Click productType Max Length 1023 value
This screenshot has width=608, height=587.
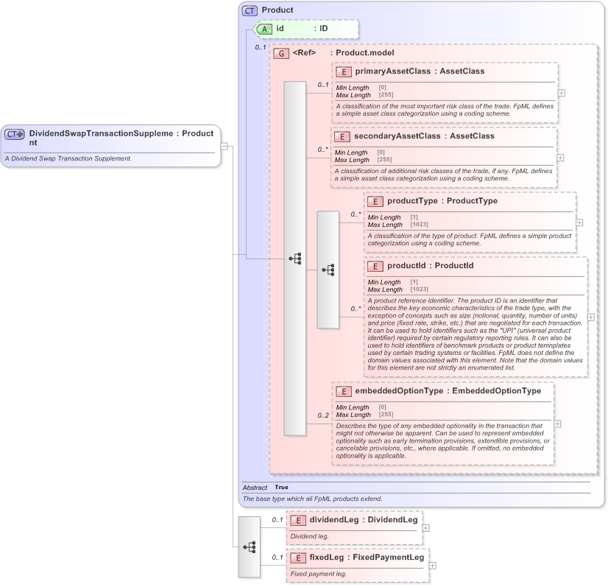point(419,225)
